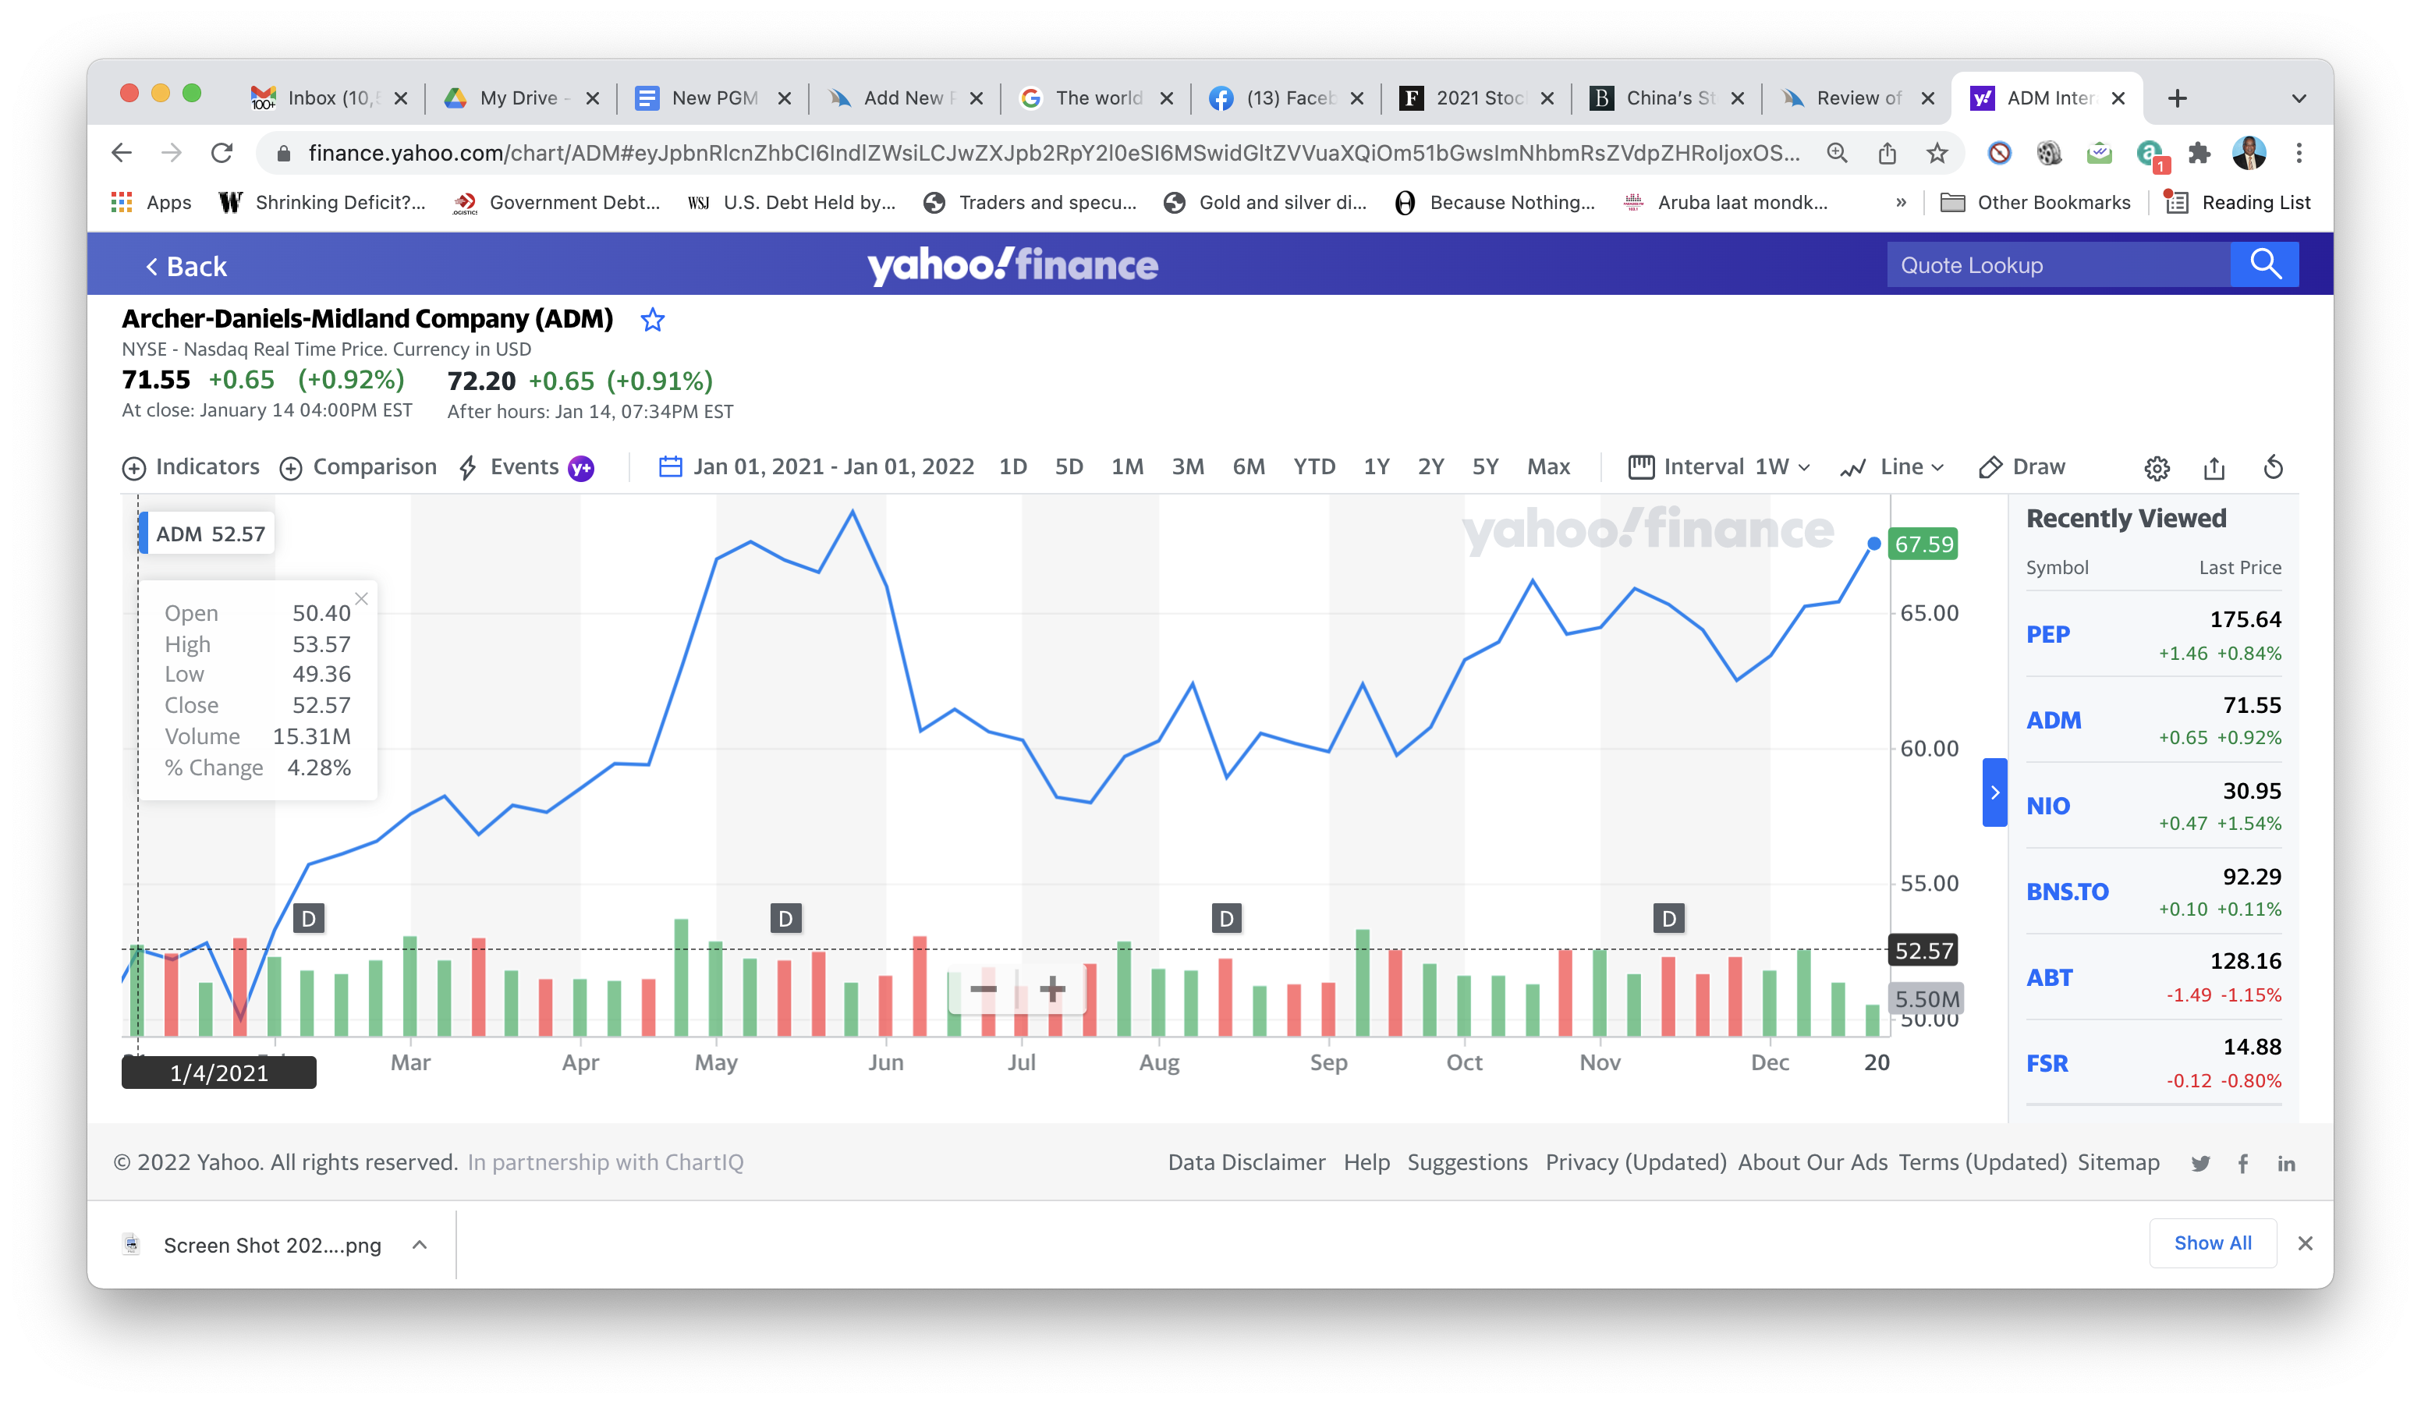Open a new browser tab
The width and height of the screenshot is (2421, 1404).
2177,98
